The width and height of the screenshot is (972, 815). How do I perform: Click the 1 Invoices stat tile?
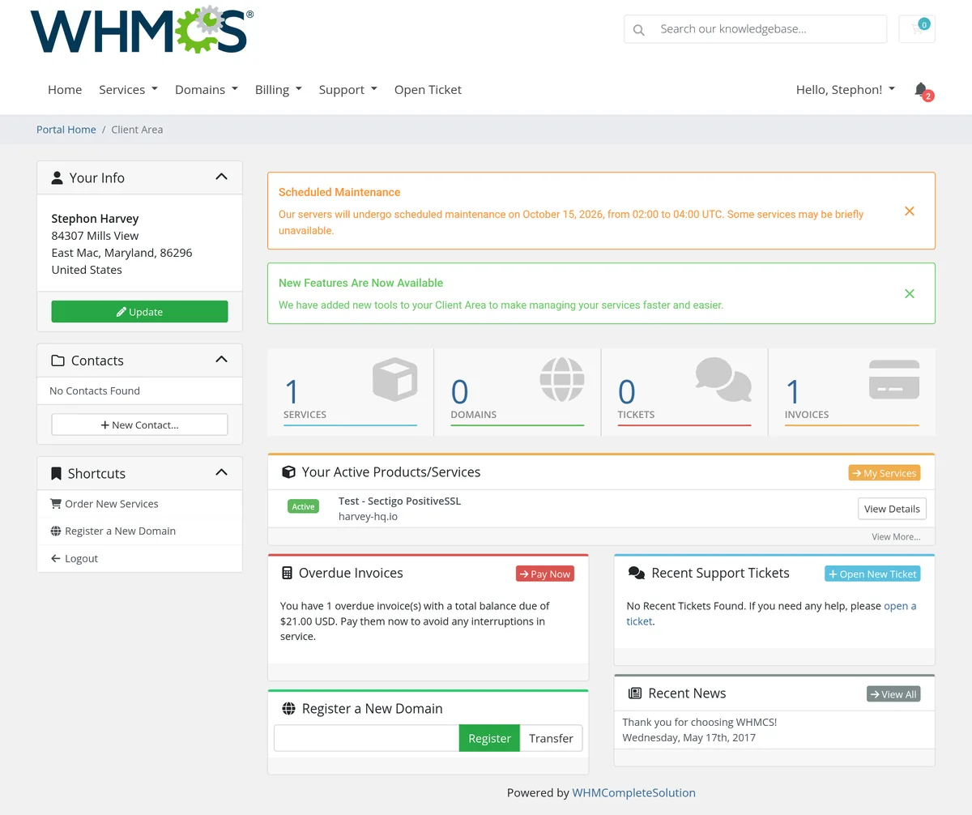(852, 392)
